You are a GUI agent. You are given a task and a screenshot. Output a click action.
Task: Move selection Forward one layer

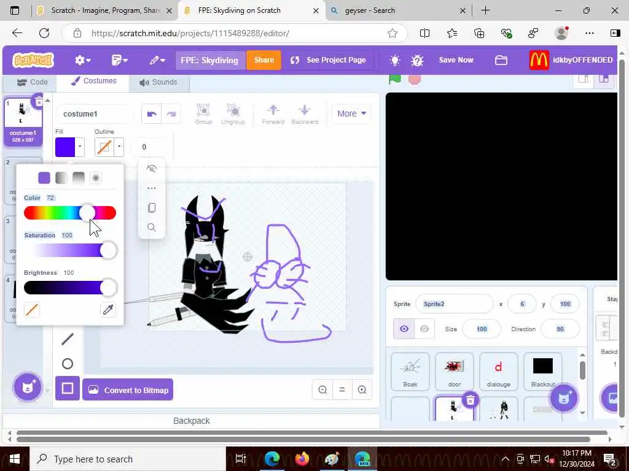pos(273,113)
